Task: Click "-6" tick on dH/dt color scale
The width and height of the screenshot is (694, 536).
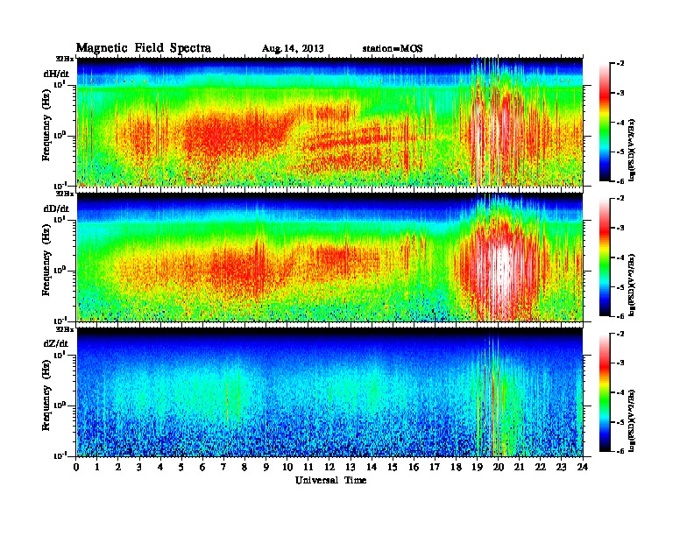Action: pos(620,181)
